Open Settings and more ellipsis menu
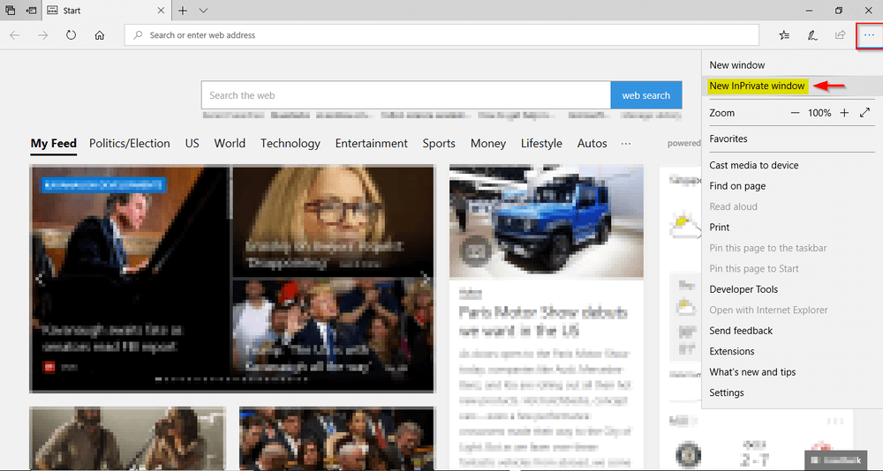 tap(869, 35)
